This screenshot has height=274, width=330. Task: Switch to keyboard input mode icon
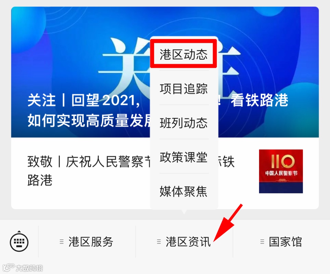click(19, 242)
